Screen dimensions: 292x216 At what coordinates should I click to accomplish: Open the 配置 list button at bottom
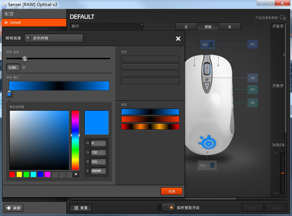point(81,208)
